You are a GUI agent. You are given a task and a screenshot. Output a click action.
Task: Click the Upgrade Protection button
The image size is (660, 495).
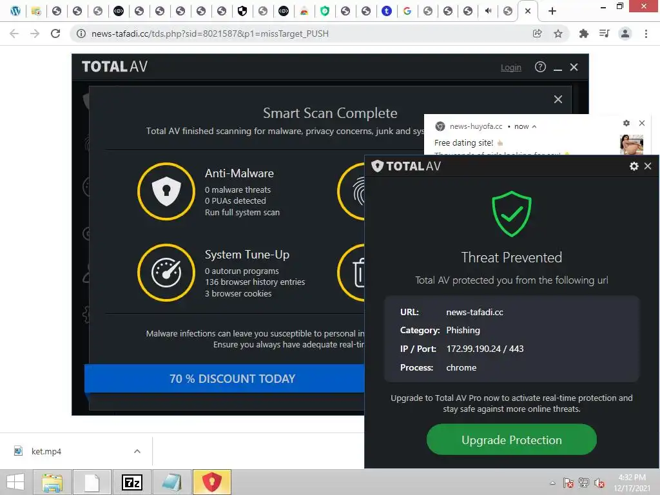pos(511,440)
